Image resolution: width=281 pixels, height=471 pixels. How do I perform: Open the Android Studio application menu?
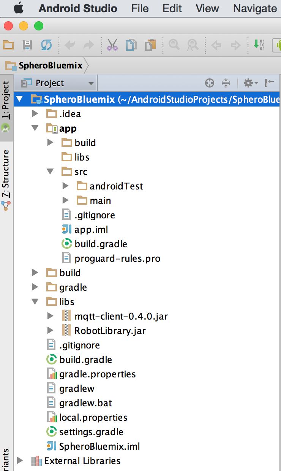point(78,8)
